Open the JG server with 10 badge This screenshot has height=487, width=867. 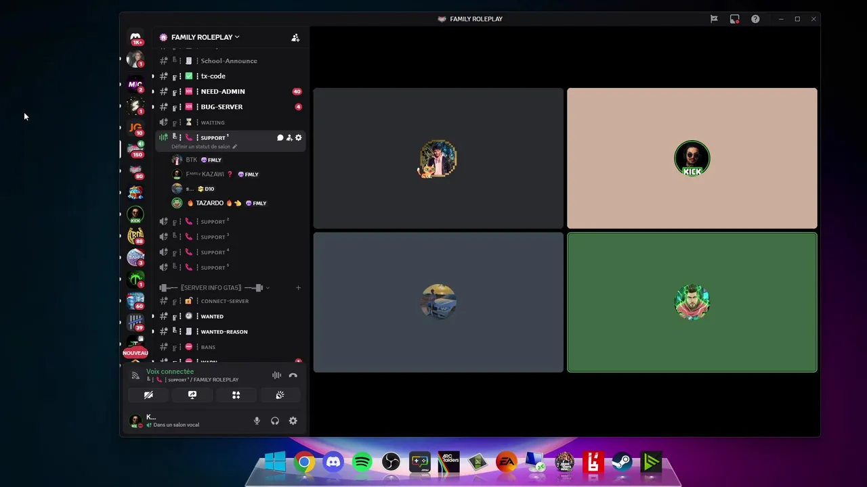click(x=135, y=127)
